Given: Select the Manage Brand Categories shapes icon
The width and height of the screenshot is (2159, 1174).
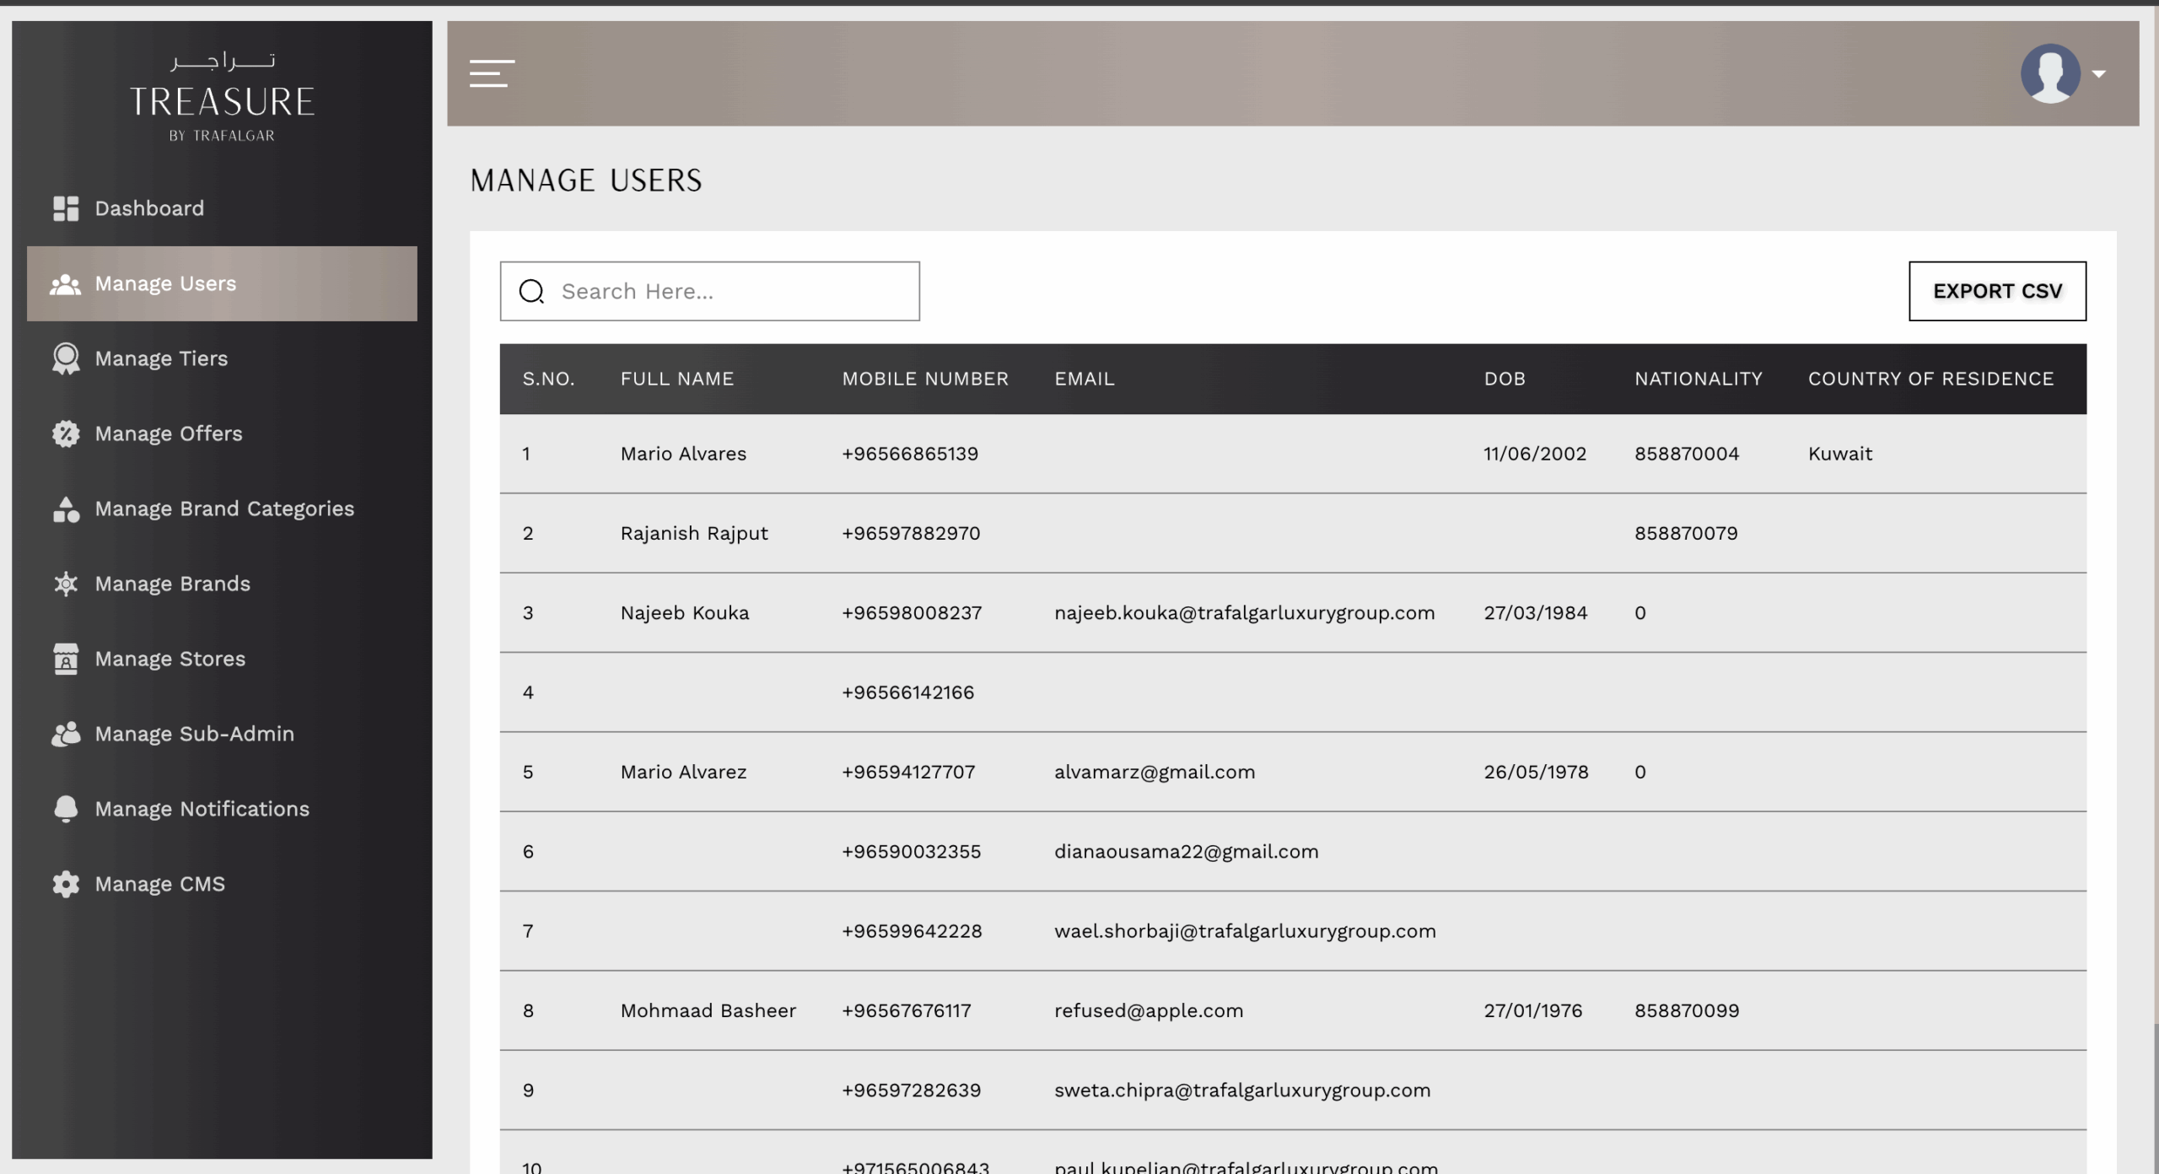Looking at the screenshot, I should [66, 509].
